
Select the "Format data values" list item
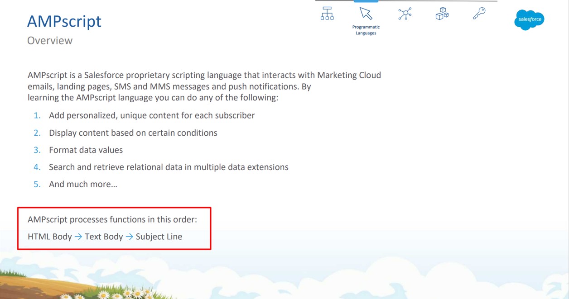[86, 150]
